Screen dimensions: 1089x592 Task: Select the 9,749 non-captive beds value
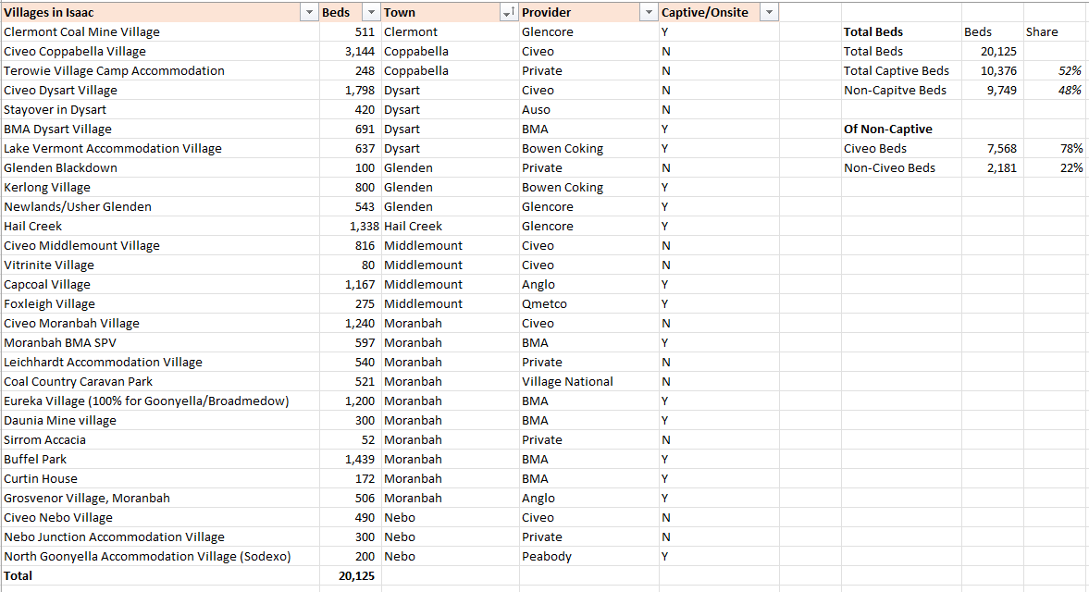(993, 91)
